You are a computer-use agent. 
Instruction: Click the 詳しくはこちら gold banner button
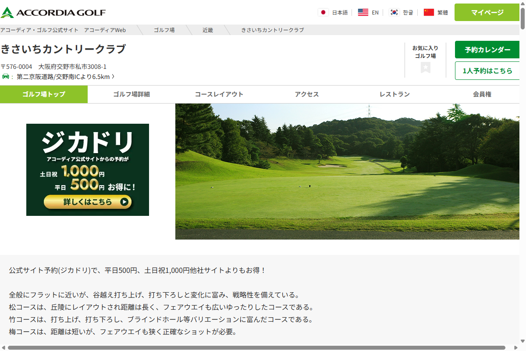click(88, 202)
